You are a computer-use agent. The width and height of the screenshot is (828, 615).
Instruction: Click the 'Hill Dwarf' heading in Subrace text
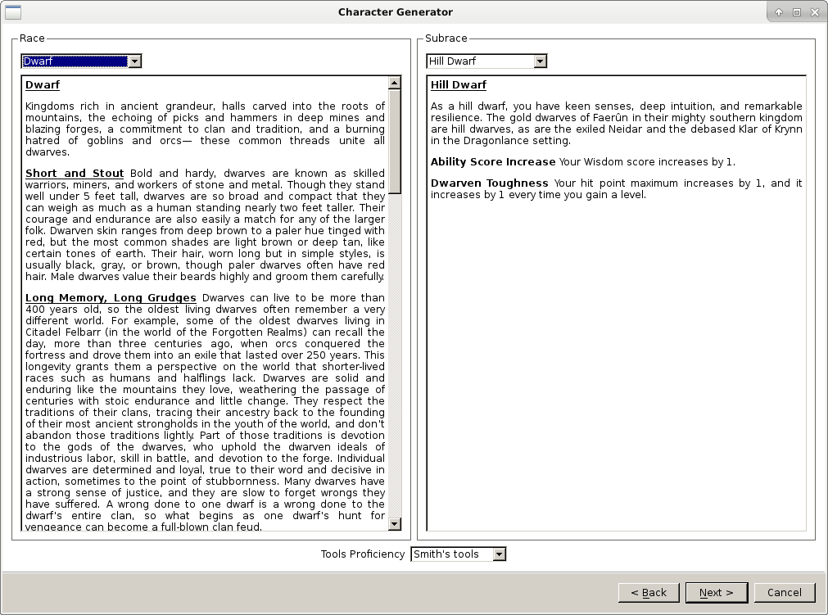(459, 85)
